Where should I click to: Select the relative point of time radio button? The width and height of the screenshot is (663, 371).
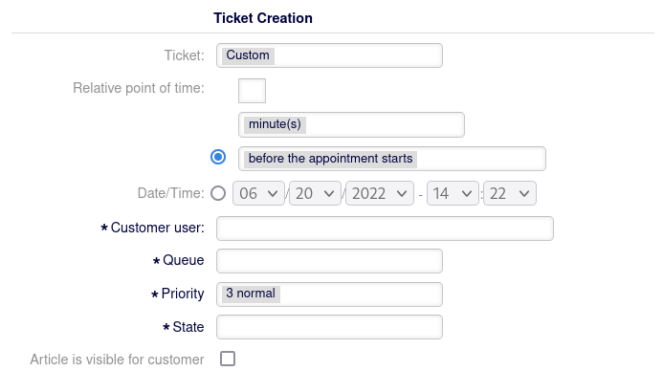click(218, 157)
